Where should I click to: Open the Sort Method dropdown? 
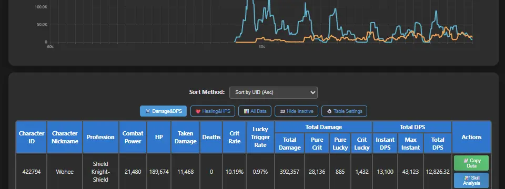tap(274, 92)
